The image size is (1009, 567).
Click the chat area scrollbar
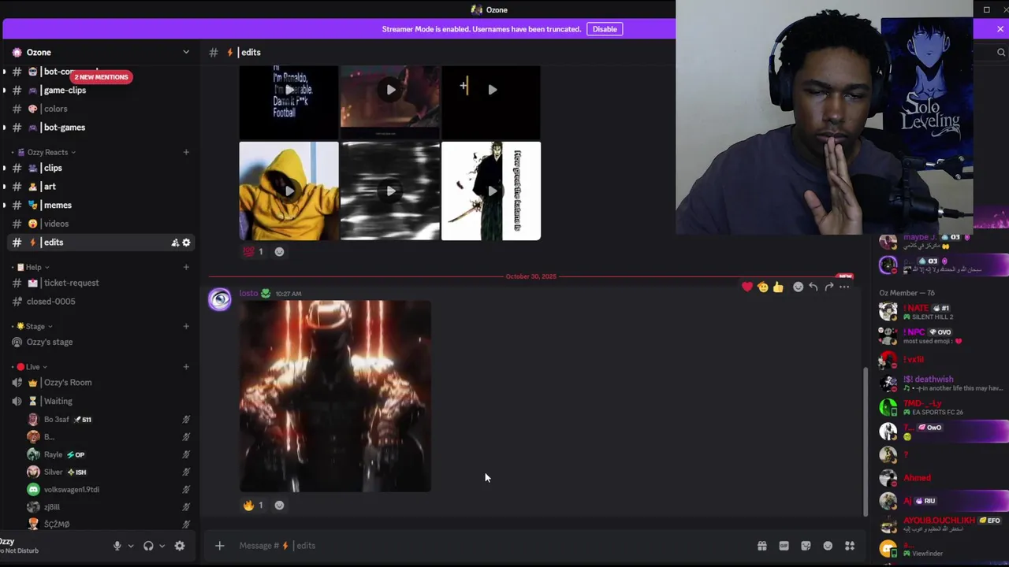pos(865,441)
